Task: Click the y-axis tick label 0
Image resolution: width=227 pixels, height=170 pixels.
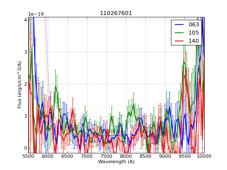Action: tap(26, 148)
